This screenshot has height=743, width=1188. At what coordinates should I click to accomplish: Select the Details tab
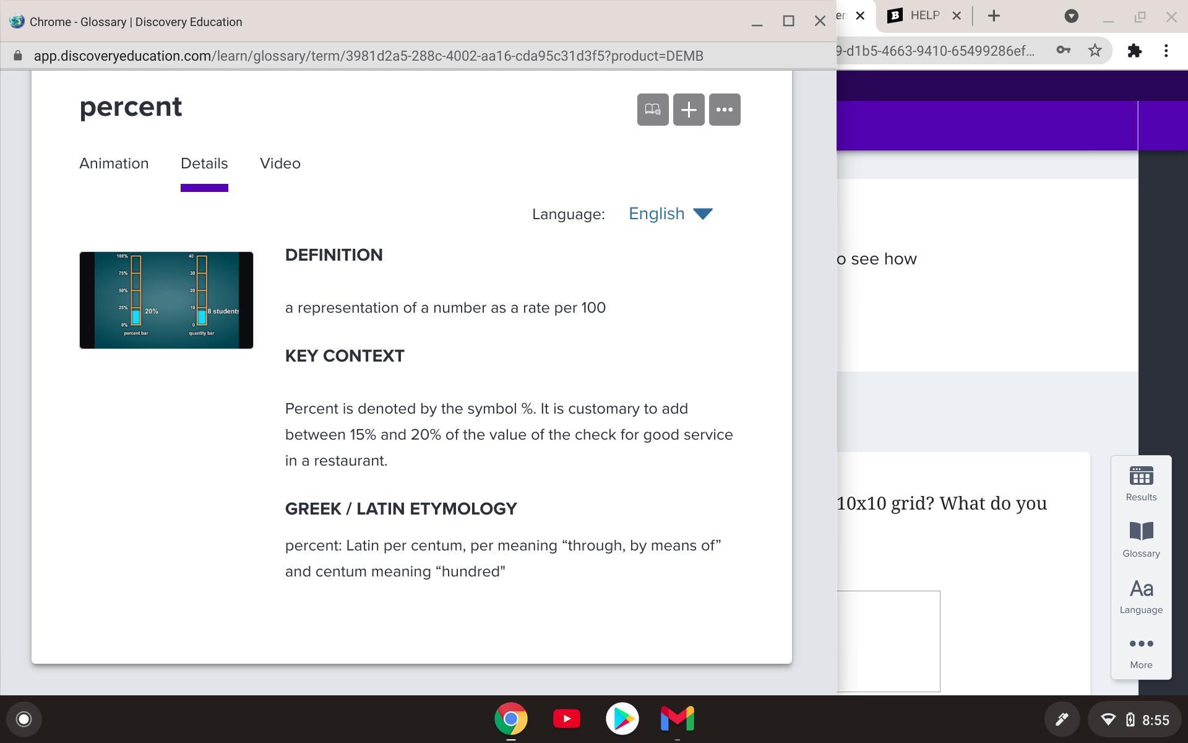point(204,163)
